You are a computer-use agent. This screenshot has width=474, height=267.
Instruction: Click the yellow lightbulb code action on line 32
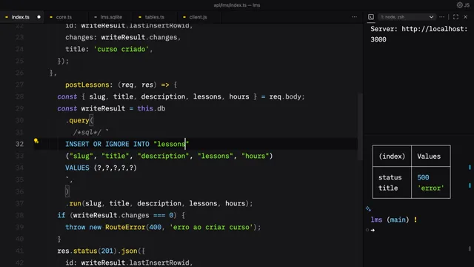tap(36, 141)
